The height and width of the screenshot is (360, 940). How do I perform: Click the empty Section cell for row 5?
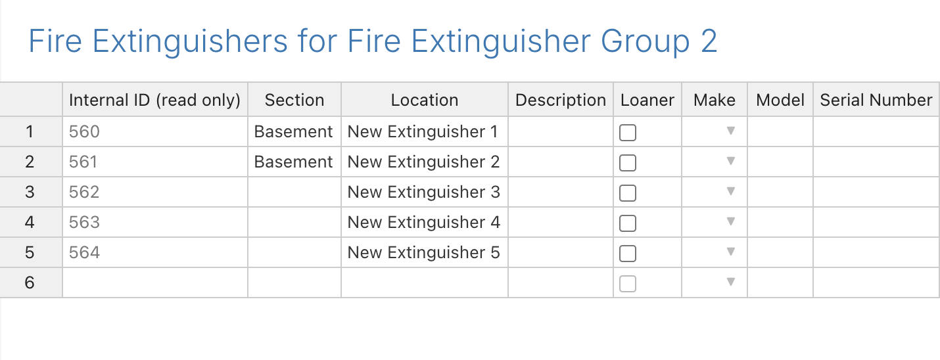pyautogui.click(x=294, y=252)
